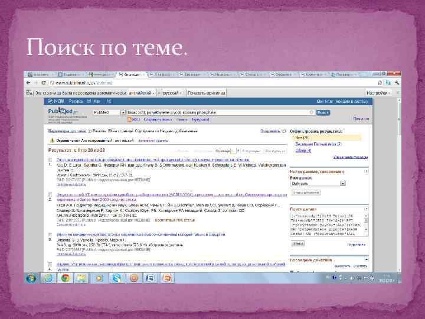Tick checkbox for result 1

[x=50, y=159]
